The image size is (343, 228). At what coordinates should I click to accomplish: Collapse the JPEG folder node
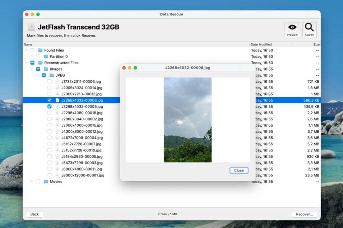point(38,75)
